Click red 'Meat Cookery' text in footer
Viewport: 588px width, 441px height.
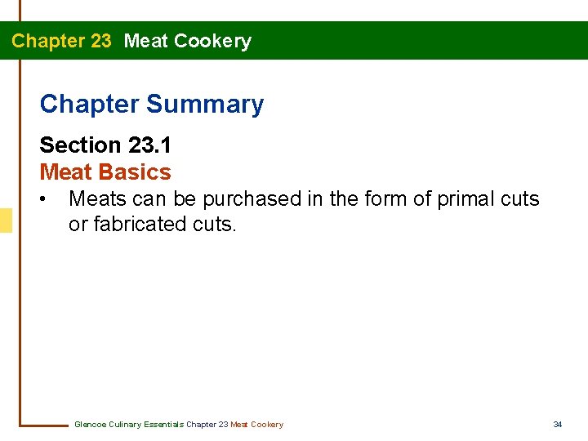point(257,425)
